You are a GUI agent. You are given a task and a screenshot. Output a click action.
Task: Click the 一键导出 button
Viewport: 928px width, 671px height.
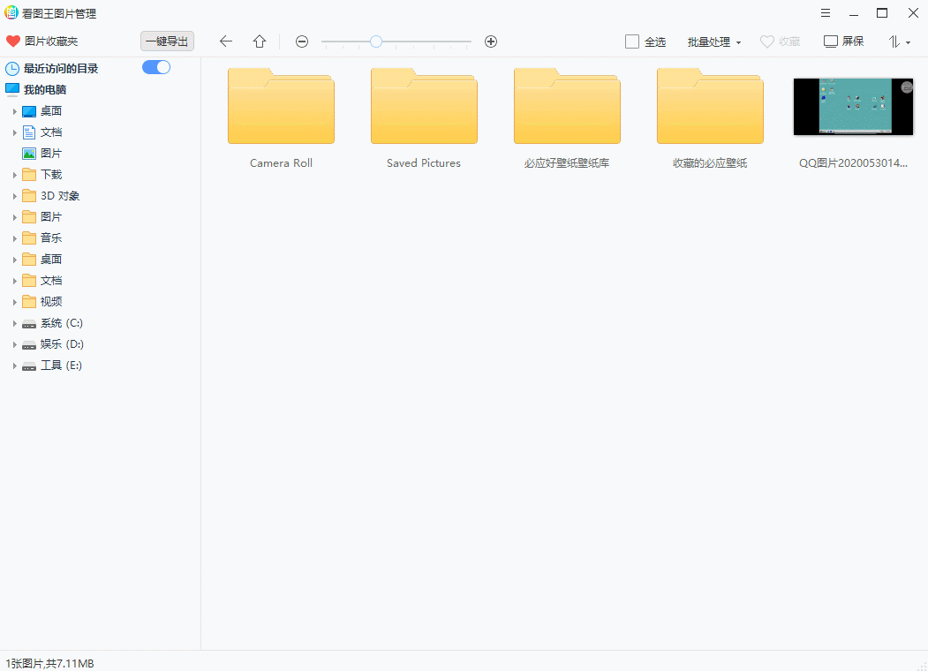(x=168, y=41)
